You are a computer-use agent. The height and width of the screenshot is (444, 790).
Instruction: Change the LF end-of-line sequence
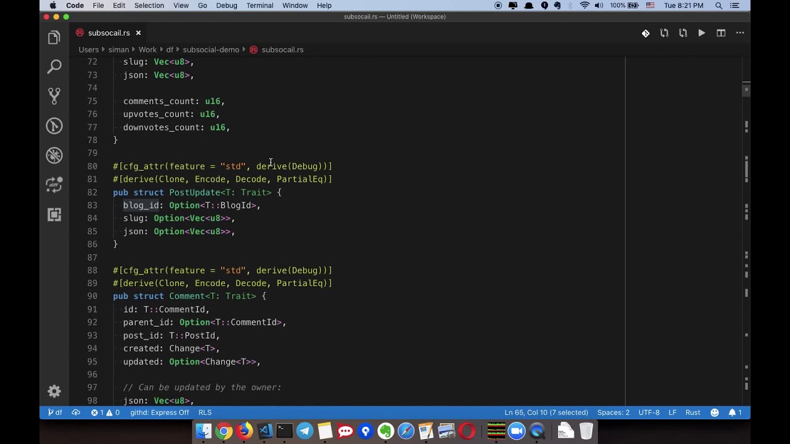tap(673, 413)
